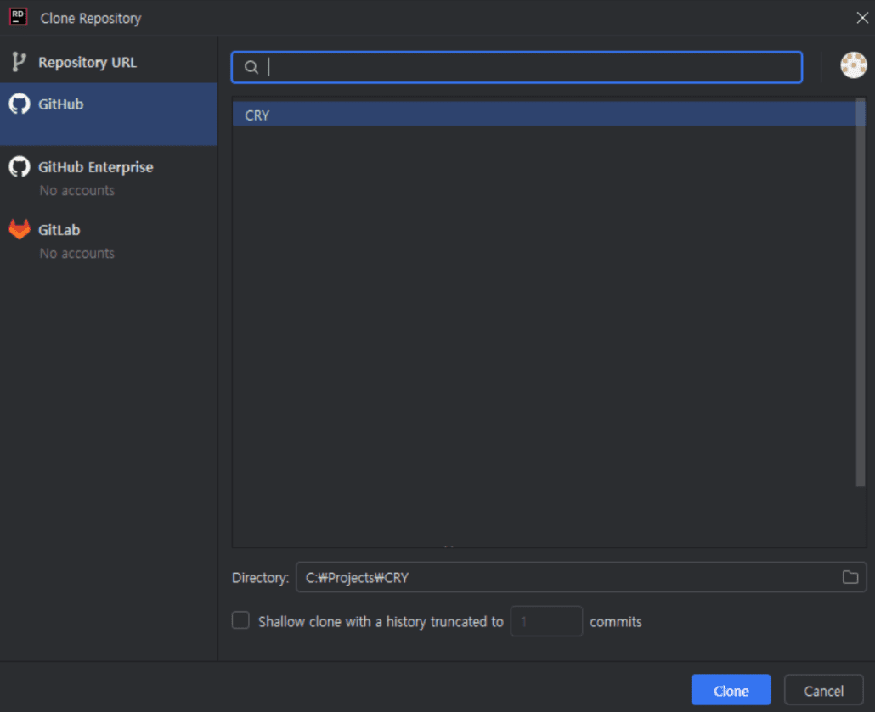Screen dimensions: 875x712
Task: Click the GitHub Enterprise octocat icon
Action: tap(20, 166)
